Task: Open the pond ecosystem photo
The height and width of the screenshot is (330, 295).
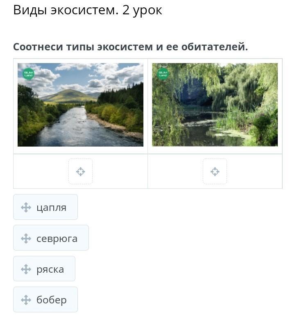Action: [x=215, y=105]
